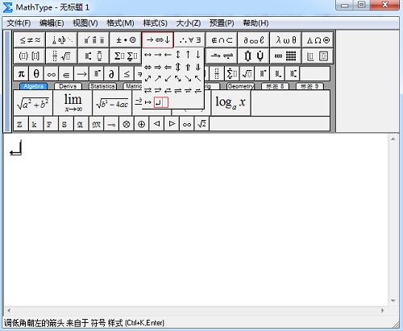The width and height of the screenshot is (403, 331).
Task: Insert the partial derivative ∂ from small bar
Action: coord(111,73)
